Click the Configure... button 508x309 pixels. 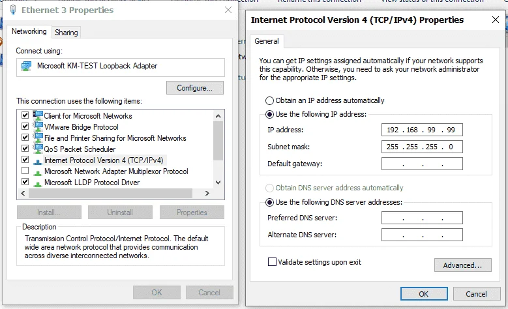click(195, 88)
